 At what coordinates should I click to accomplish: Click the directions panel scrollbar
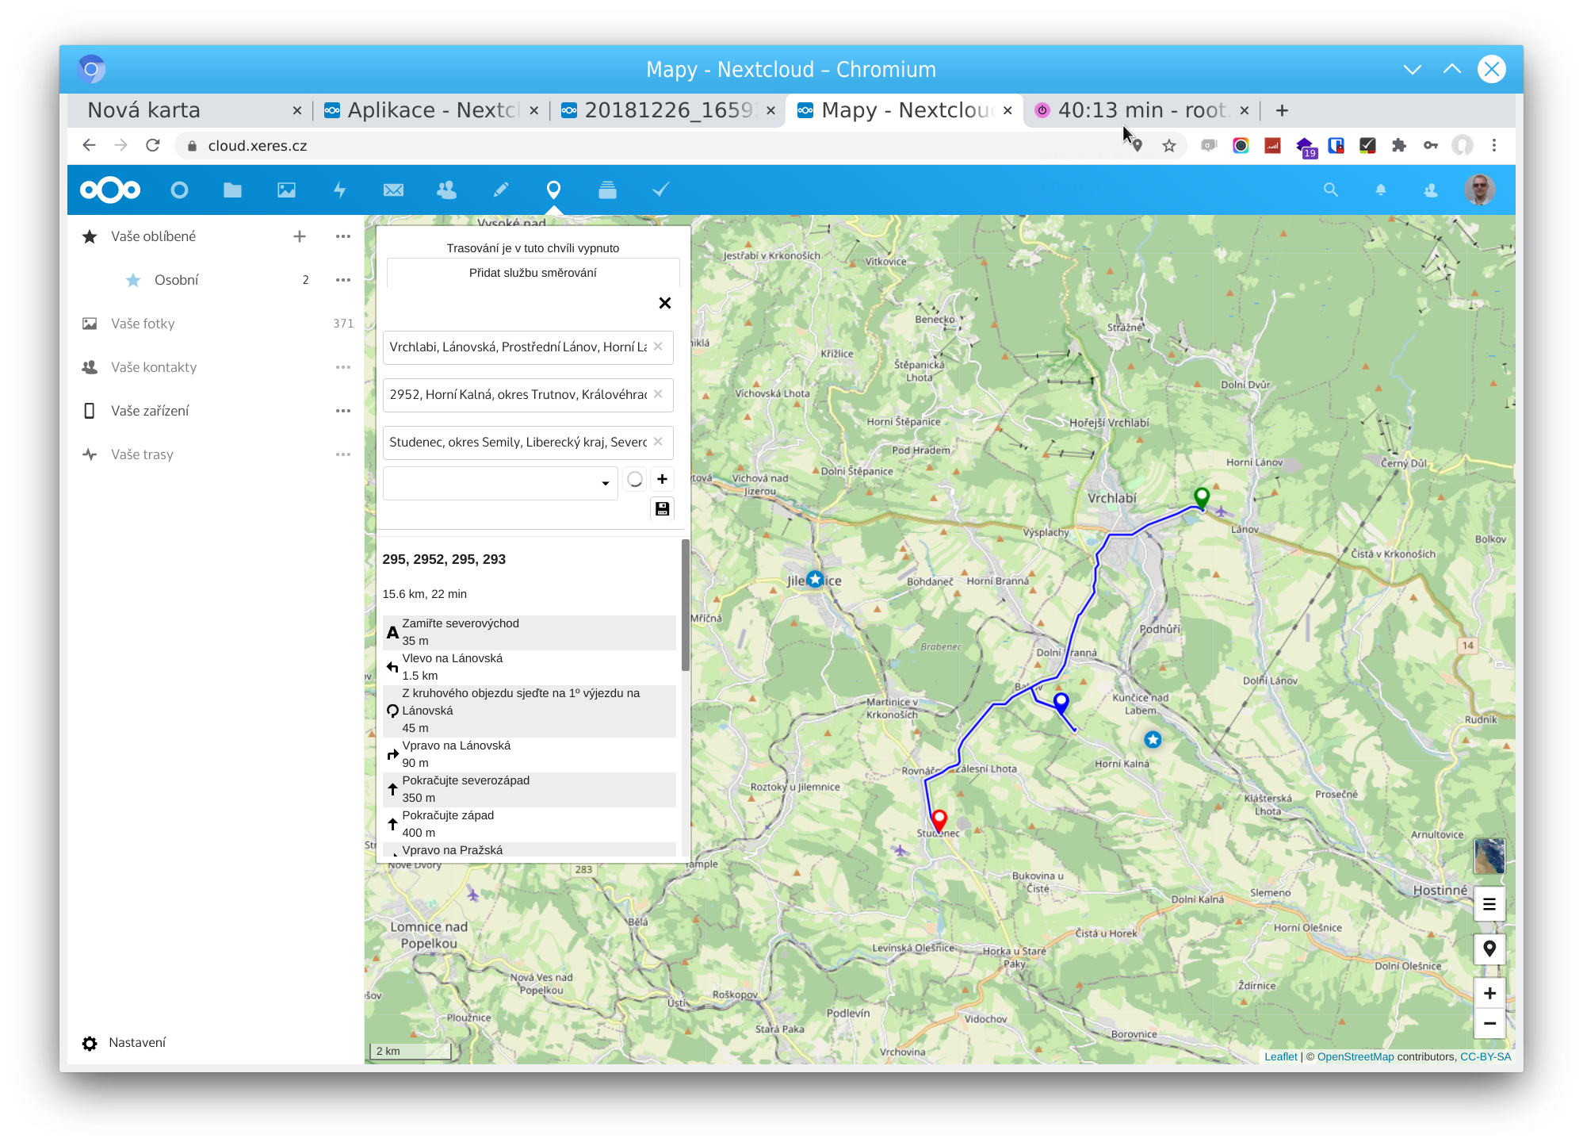click(685, 604)
